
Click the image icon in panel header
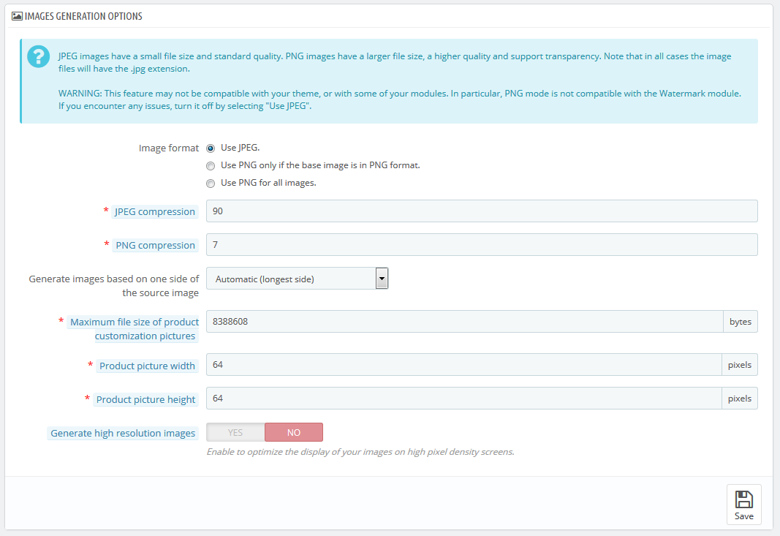pyautogui.click(x=17, y=16)
